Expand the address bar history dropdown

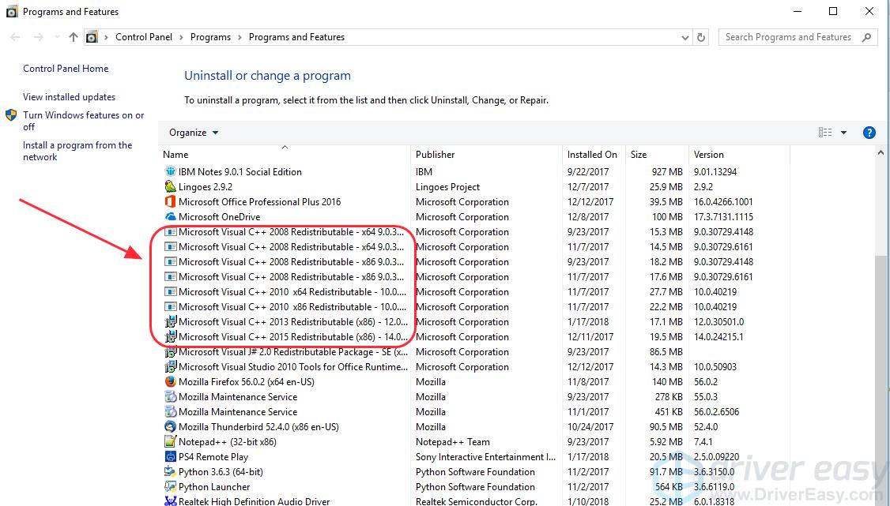[x=684, y=37]
